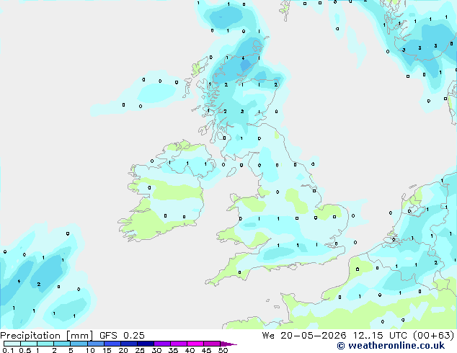Click the 'Precipitation' title word
The width and height of the screenshot is (457, 353).
pos(30,336)
